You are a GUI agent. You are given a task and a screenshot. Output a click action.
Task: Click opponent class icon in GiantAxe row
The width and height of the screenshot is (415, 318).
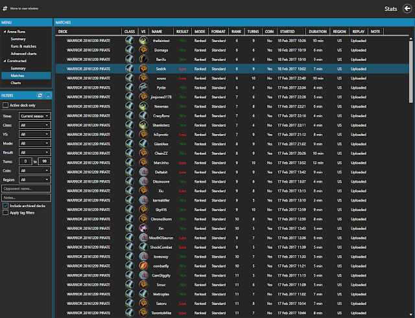click(143, 144)
